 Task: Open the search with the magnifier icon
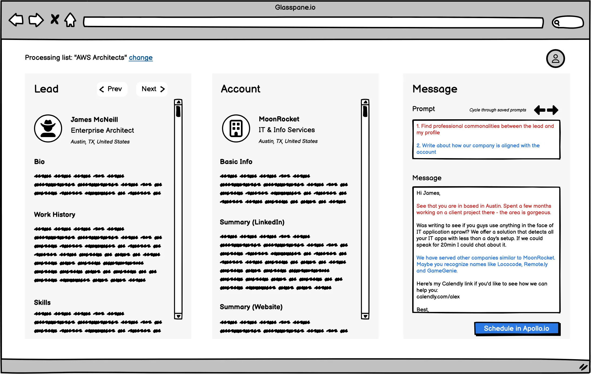(556, 22)
